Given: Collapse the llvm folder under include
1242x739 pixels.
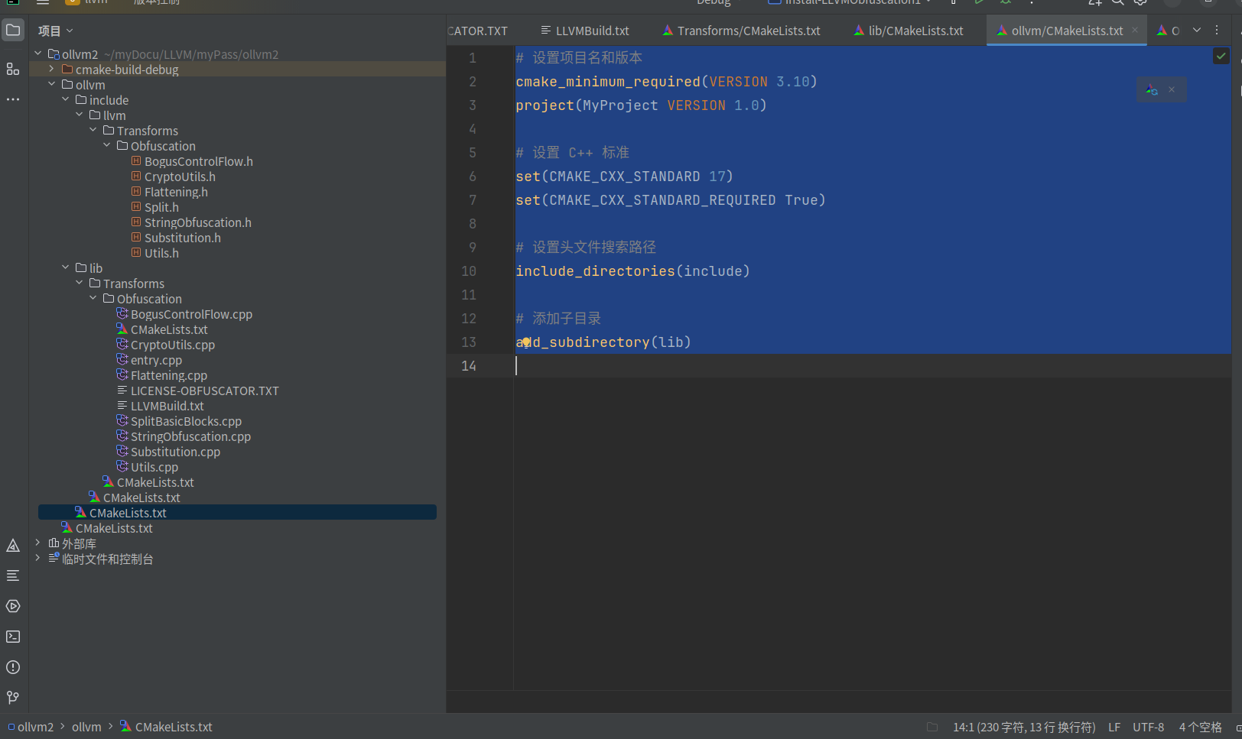Looking at the screenshot, I should click(x=79, y=115).
